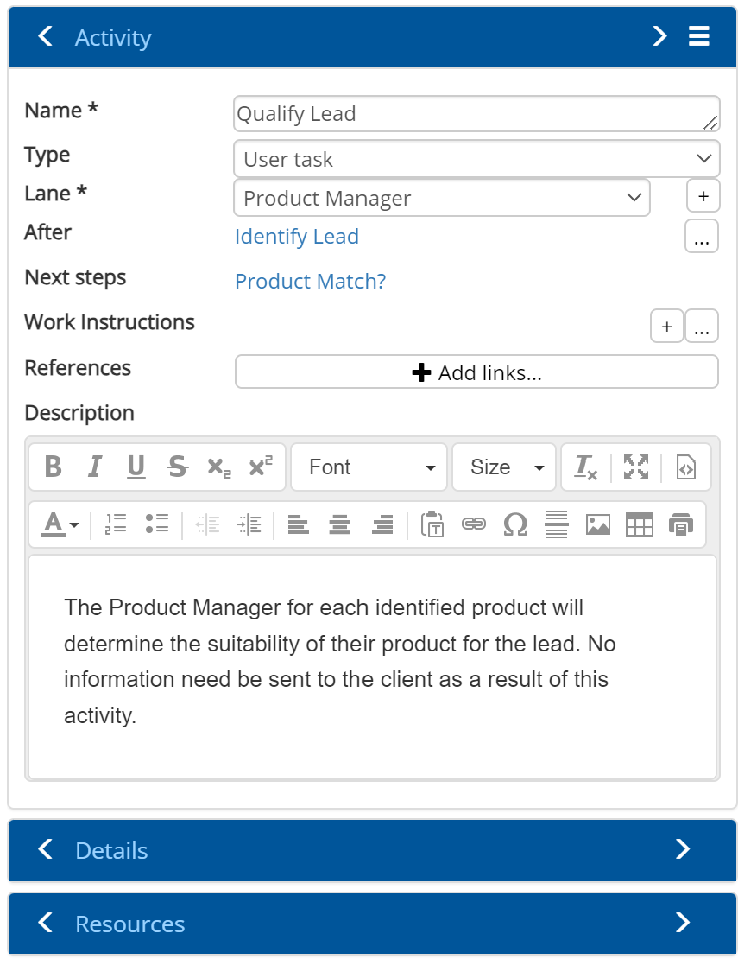The image size is (738, 959).
Task: Open the text color picker
Action: click(60, 524)
